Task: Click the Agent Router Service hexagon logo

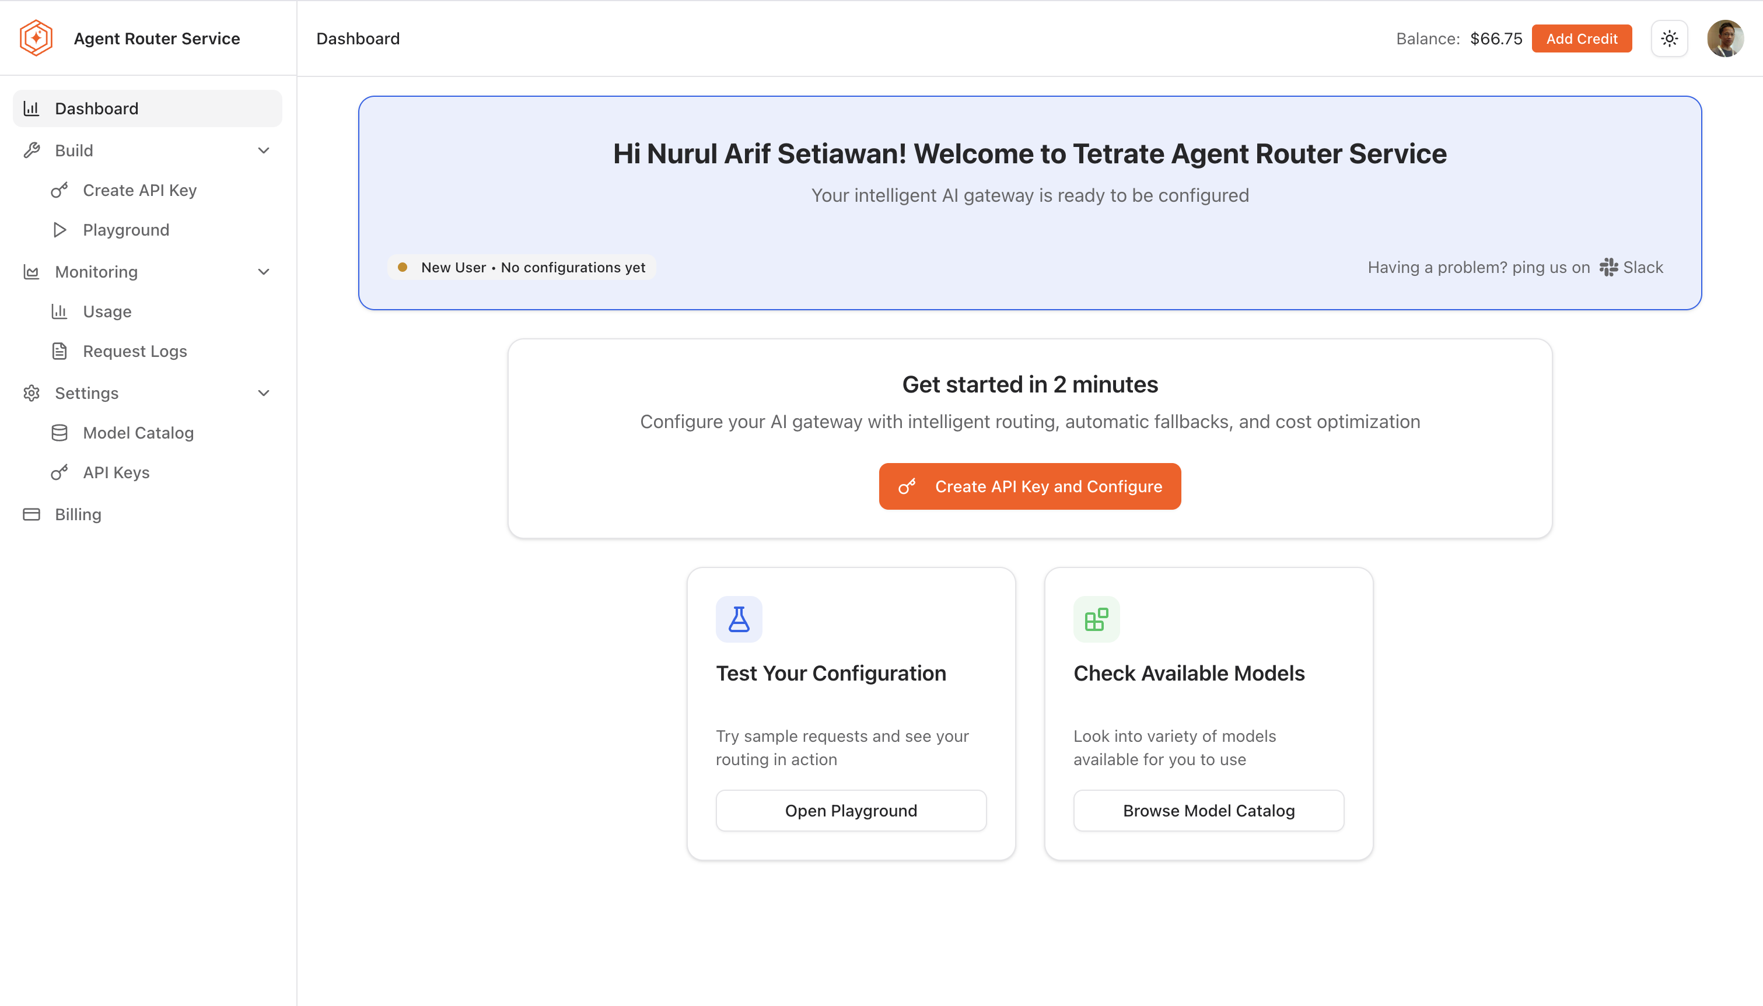Action: pyautogui.click(x=35, y=38)
